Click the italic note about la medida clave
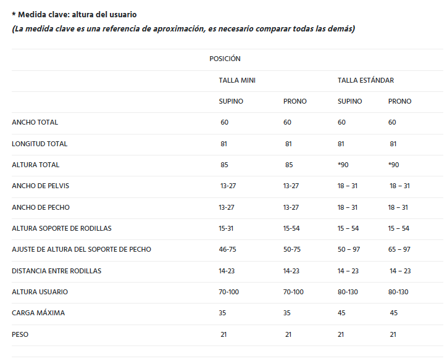The image size is (447, 364). click(x=183, y=29)
